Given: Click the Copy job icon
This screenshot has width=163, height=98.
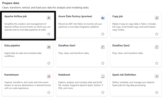Looking at the screenshot, I should (x=157, y=18).
